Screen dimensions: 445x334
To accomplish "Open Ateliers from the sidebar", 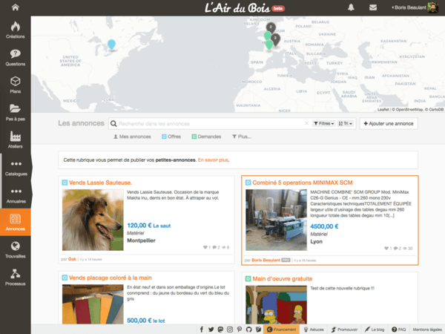I will tap(15, 140).
